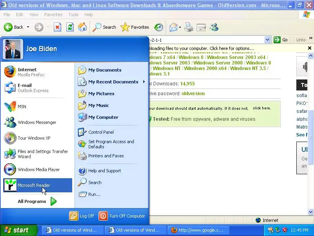314x236 pixels.
Task: Open the Search magnifier toolbar button
Action: click(x=104, y=27)
